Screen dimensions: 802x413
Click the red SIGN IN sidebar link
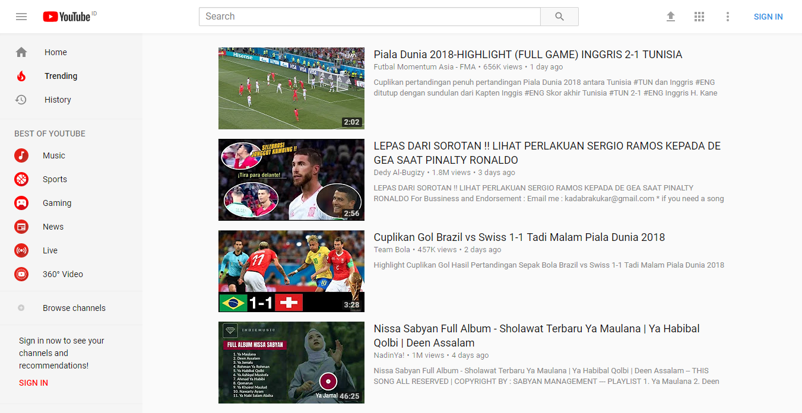pyautogui.click(x=33, y=383)
